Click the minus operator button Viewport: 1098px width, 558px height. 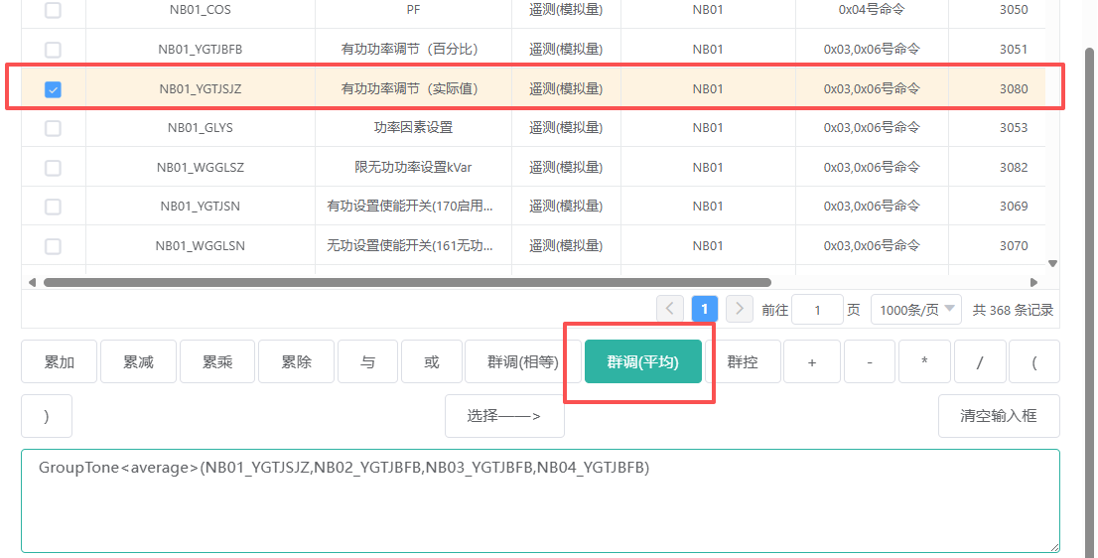coord(869,362)
